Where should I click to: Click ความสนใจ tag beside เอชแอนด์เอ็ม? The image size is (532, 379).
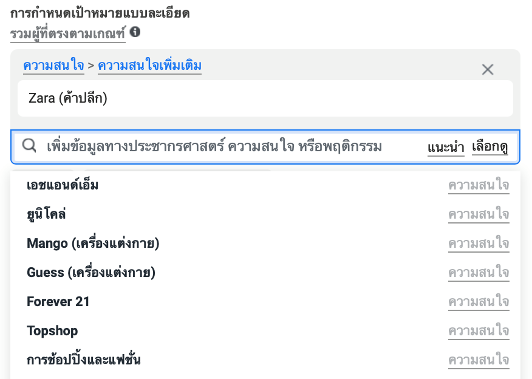tap(479, 185)
